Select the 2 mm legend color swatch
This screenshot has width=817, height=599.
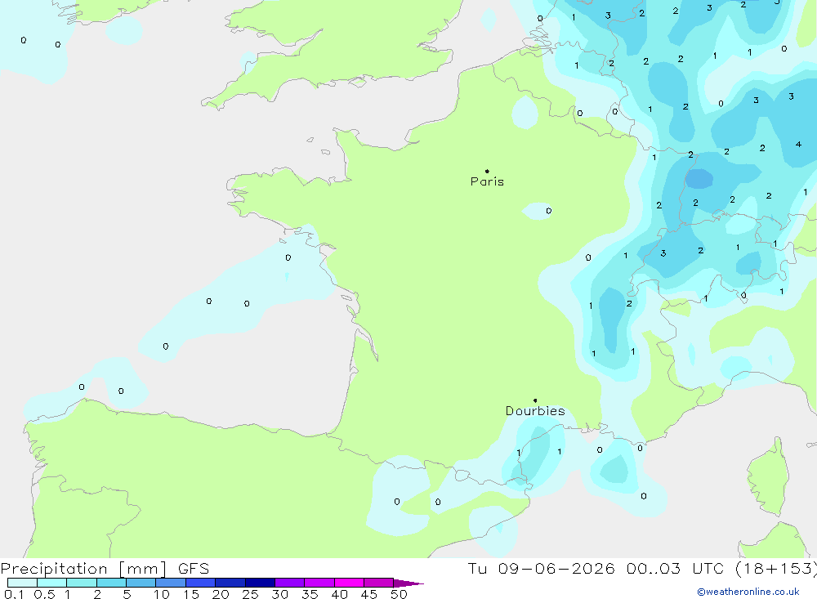click(x=111, y=583)
